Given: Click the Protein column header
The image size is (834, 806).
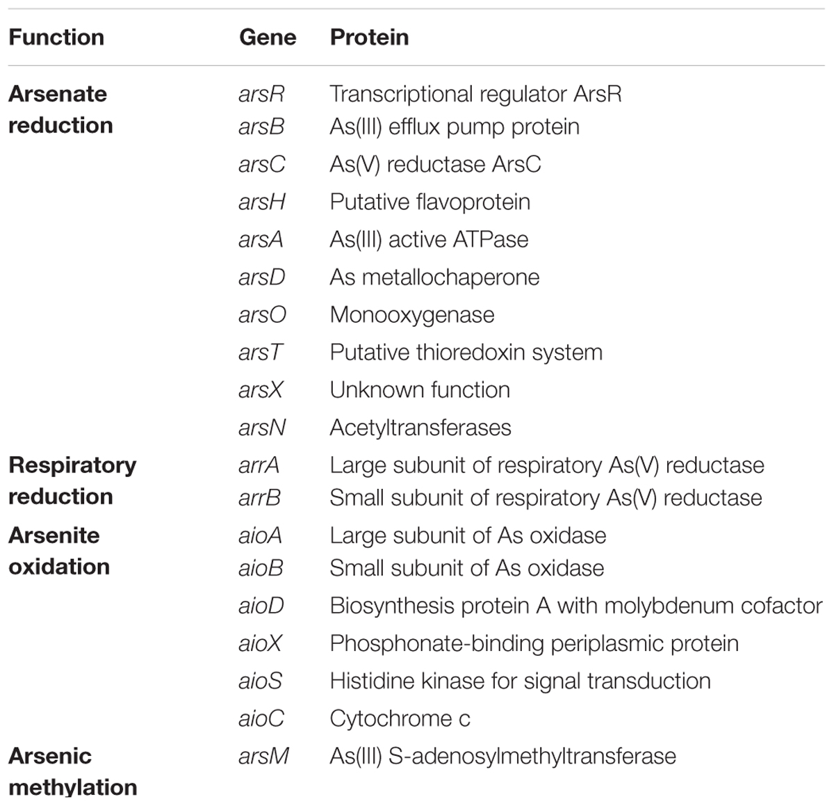Looking at the screenshot, I should pos(369,37).
